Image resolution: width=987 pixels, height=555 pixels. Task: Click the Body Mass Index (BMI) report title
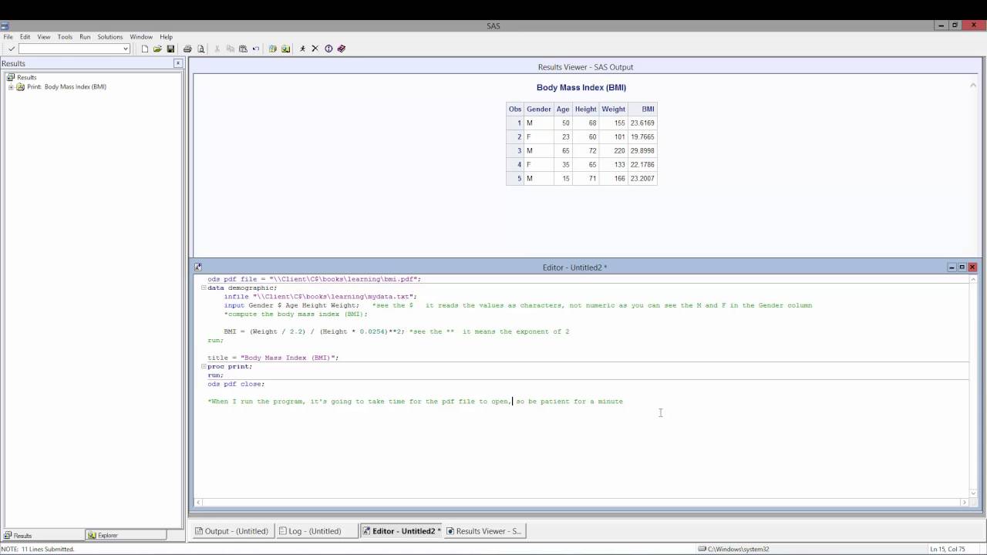pos(581,88)
